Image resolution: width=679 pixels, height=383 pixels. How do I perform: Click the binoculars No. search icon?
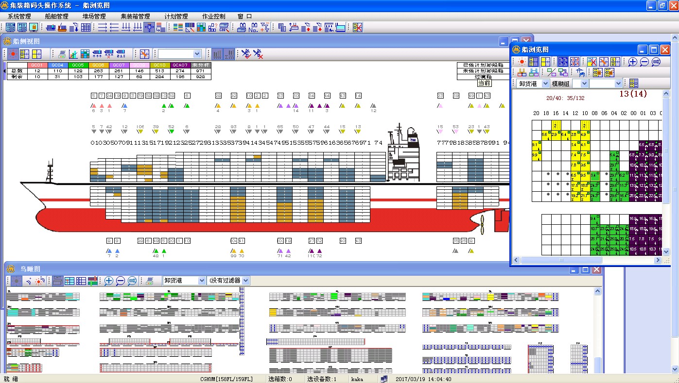click(253, 27)
